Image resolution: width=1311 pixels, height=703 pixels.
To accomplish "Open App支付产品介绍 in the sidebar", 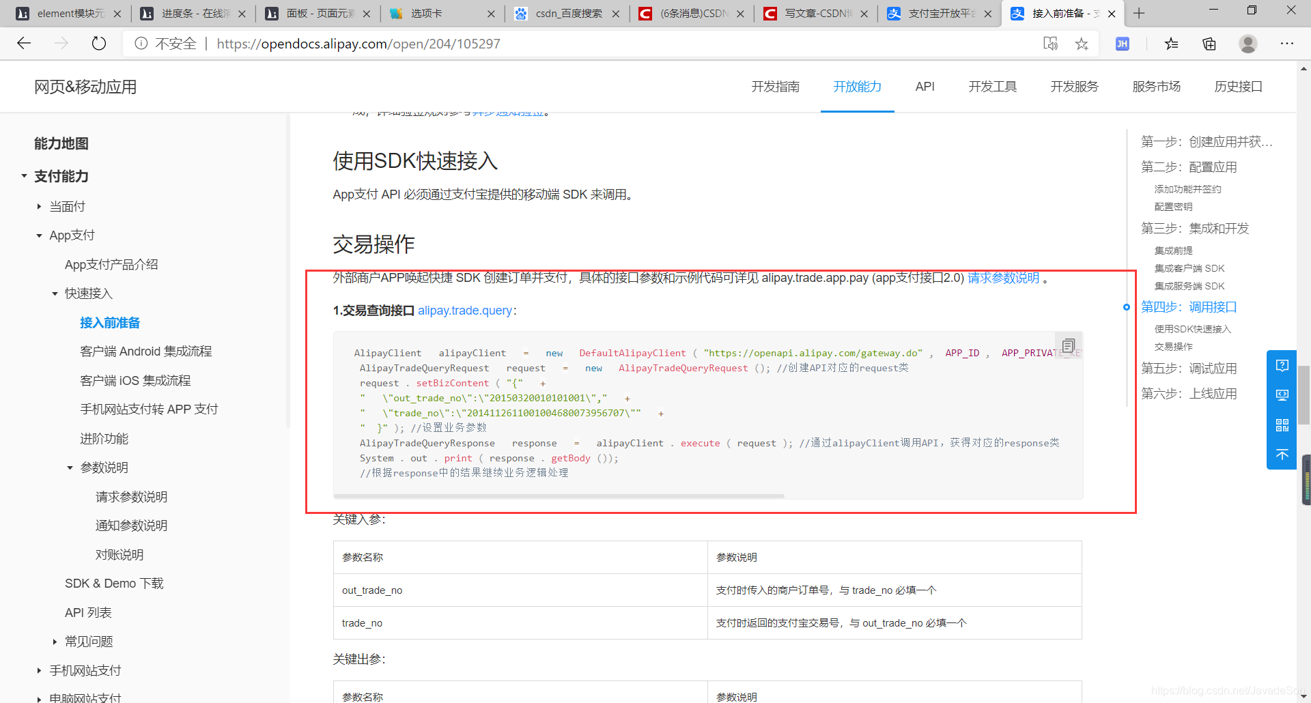I will pyautogui.click(x=111, y=264).
